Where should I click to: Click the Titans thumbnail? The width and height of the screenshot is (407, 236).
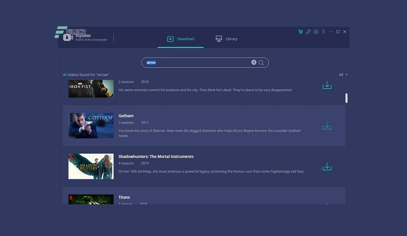[91, 199]
